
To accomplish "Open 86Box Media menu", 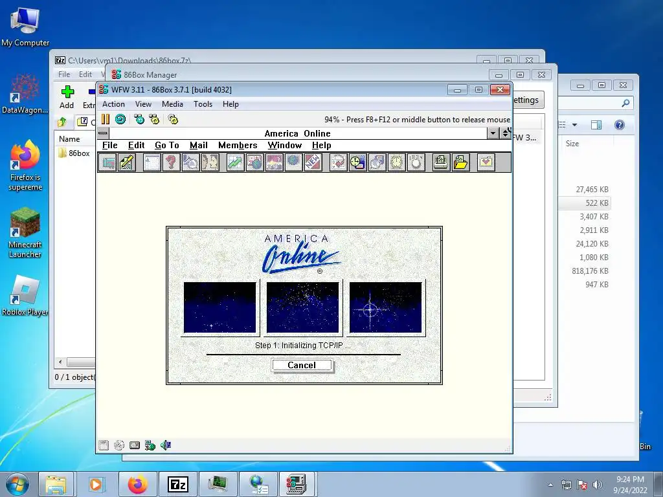I will click(172, 104).
